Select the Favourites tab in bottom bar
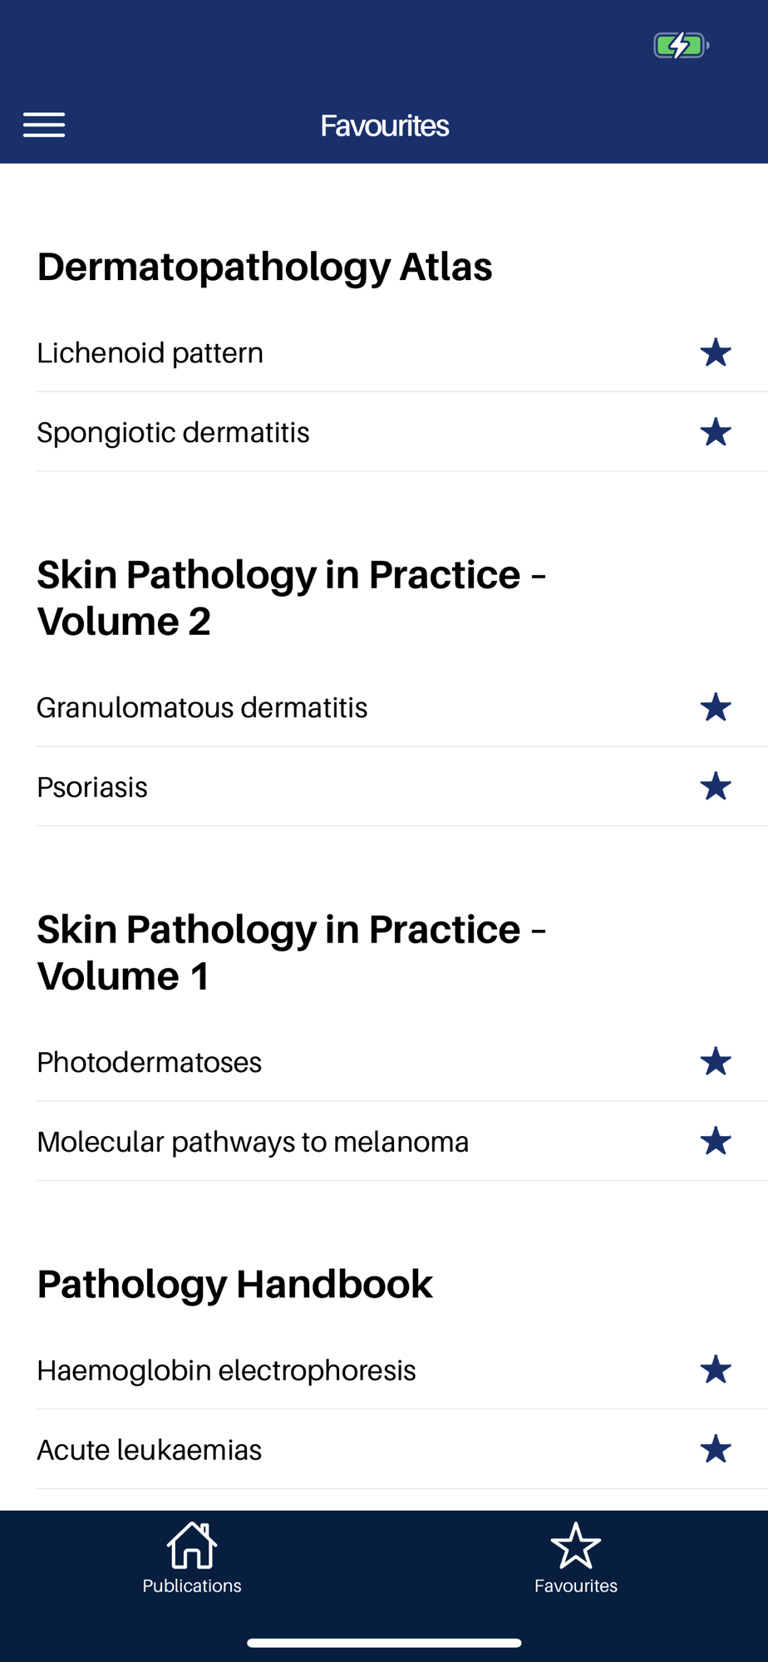Image resolution: width=768 pixels, height=1662 pixels. (575, 1558)
